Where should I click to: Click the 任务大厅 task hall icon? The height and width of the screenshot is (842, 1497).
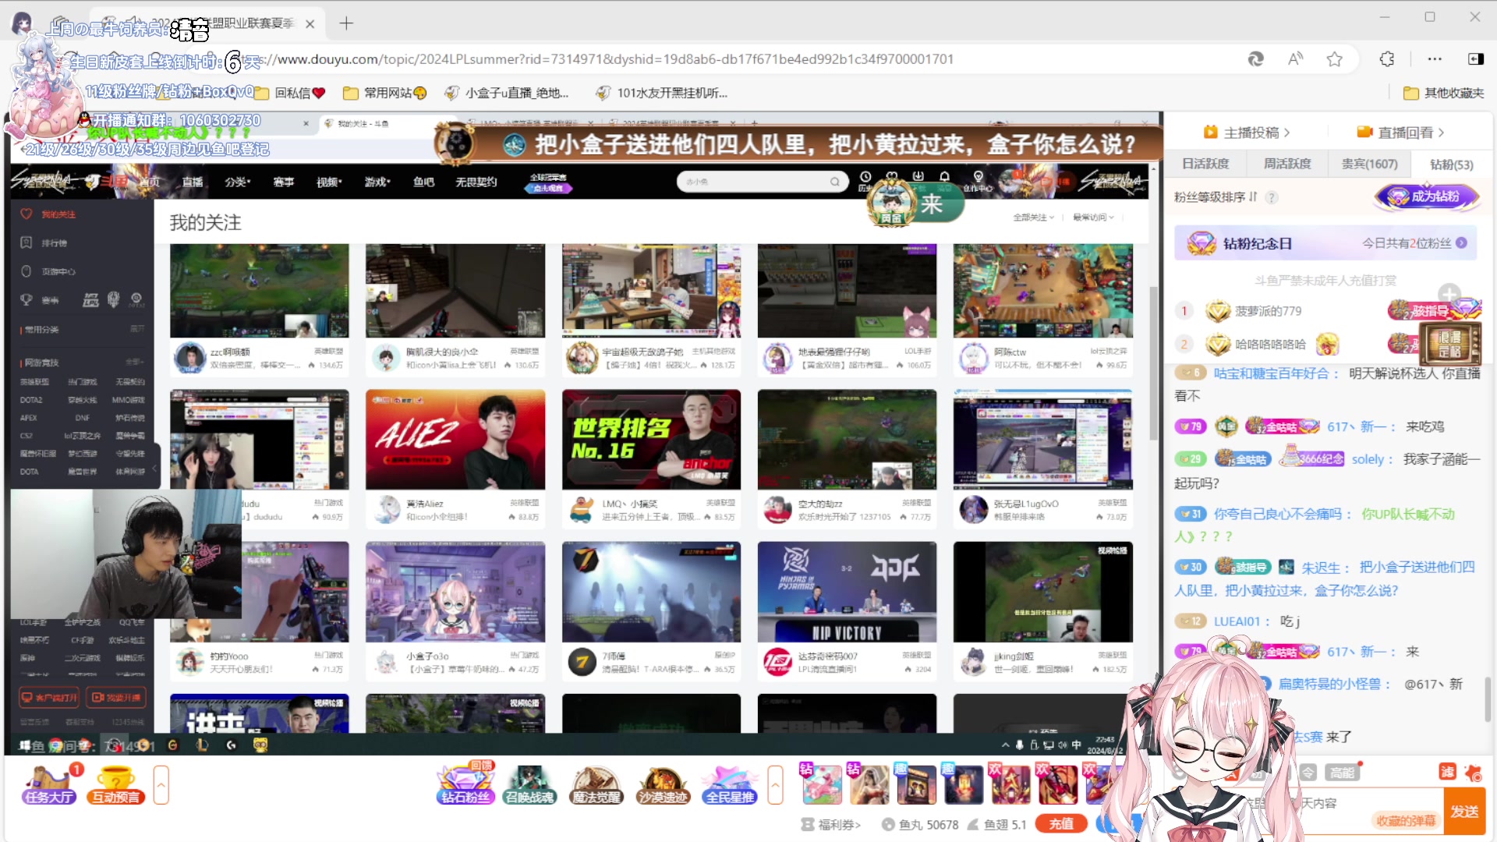point(48,784)
